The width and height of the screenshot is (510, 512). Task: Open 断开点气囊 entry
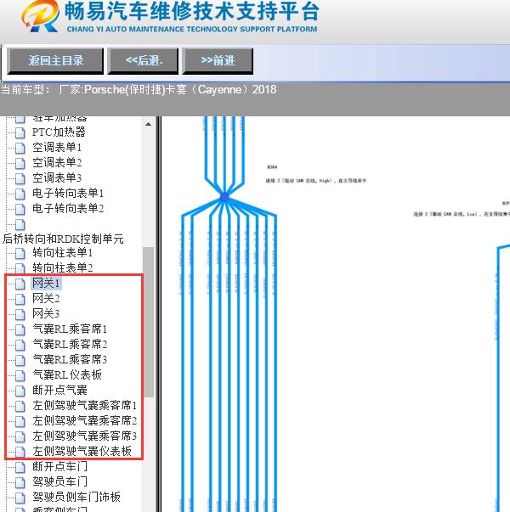point(59,391)
